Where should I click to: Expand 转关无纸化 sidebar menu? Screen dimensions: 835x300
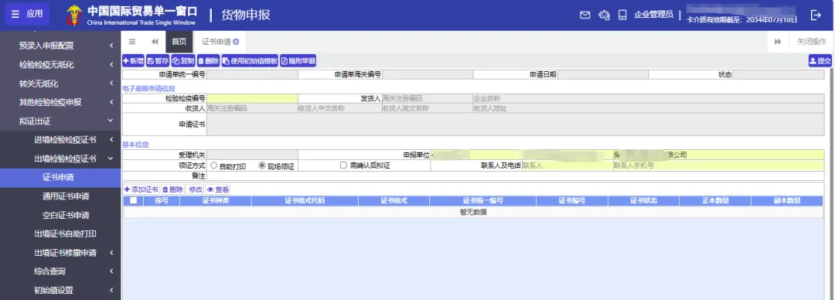[x=60, y=84]
